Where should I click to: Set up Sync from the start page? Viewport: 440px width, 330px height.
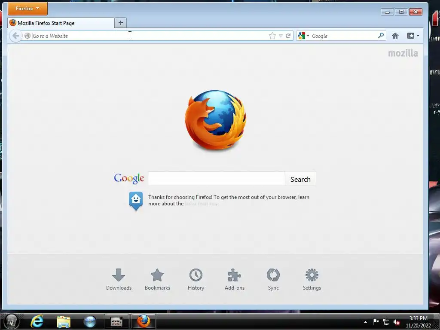click(x=273, y=279)
